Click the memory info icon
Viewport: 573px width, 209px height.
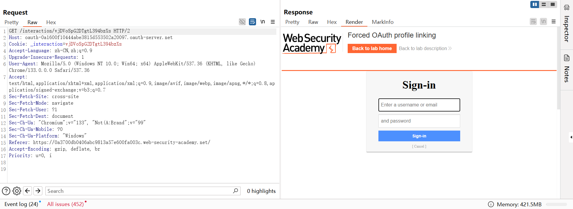tap(491, 204)
